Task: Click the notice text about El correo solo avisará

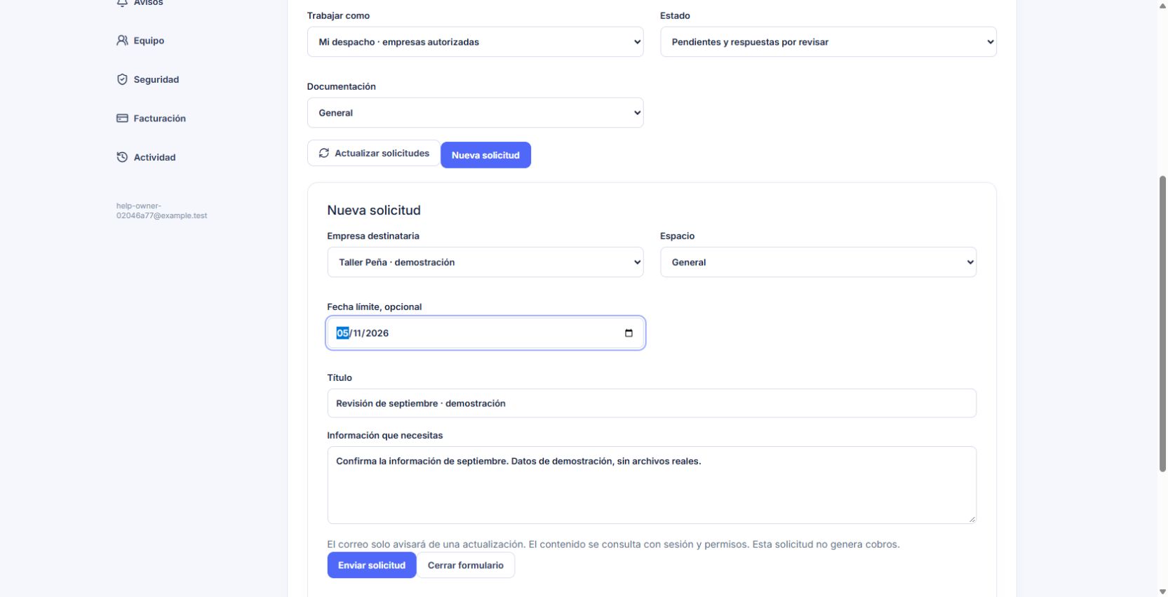Action: pyautogui.click(x=613, y=544)
